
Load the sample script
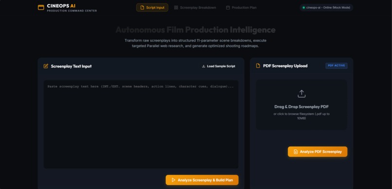[218, 66]
